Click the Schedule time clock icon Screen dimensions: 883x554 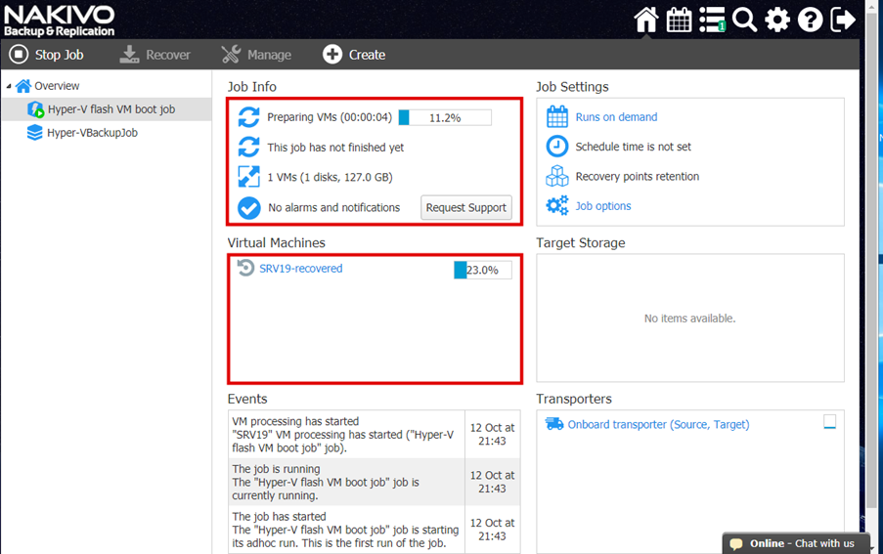point(557,147)
